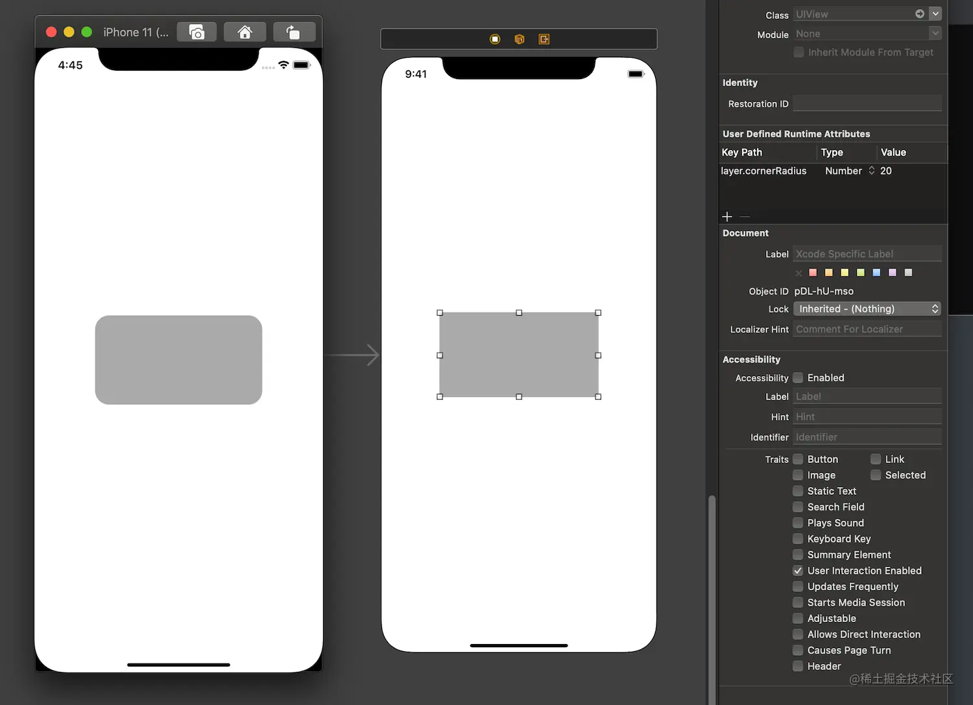Click the simulator Home button icon
This screenshot has width=973, height=705.
click(x=245, y=32)
